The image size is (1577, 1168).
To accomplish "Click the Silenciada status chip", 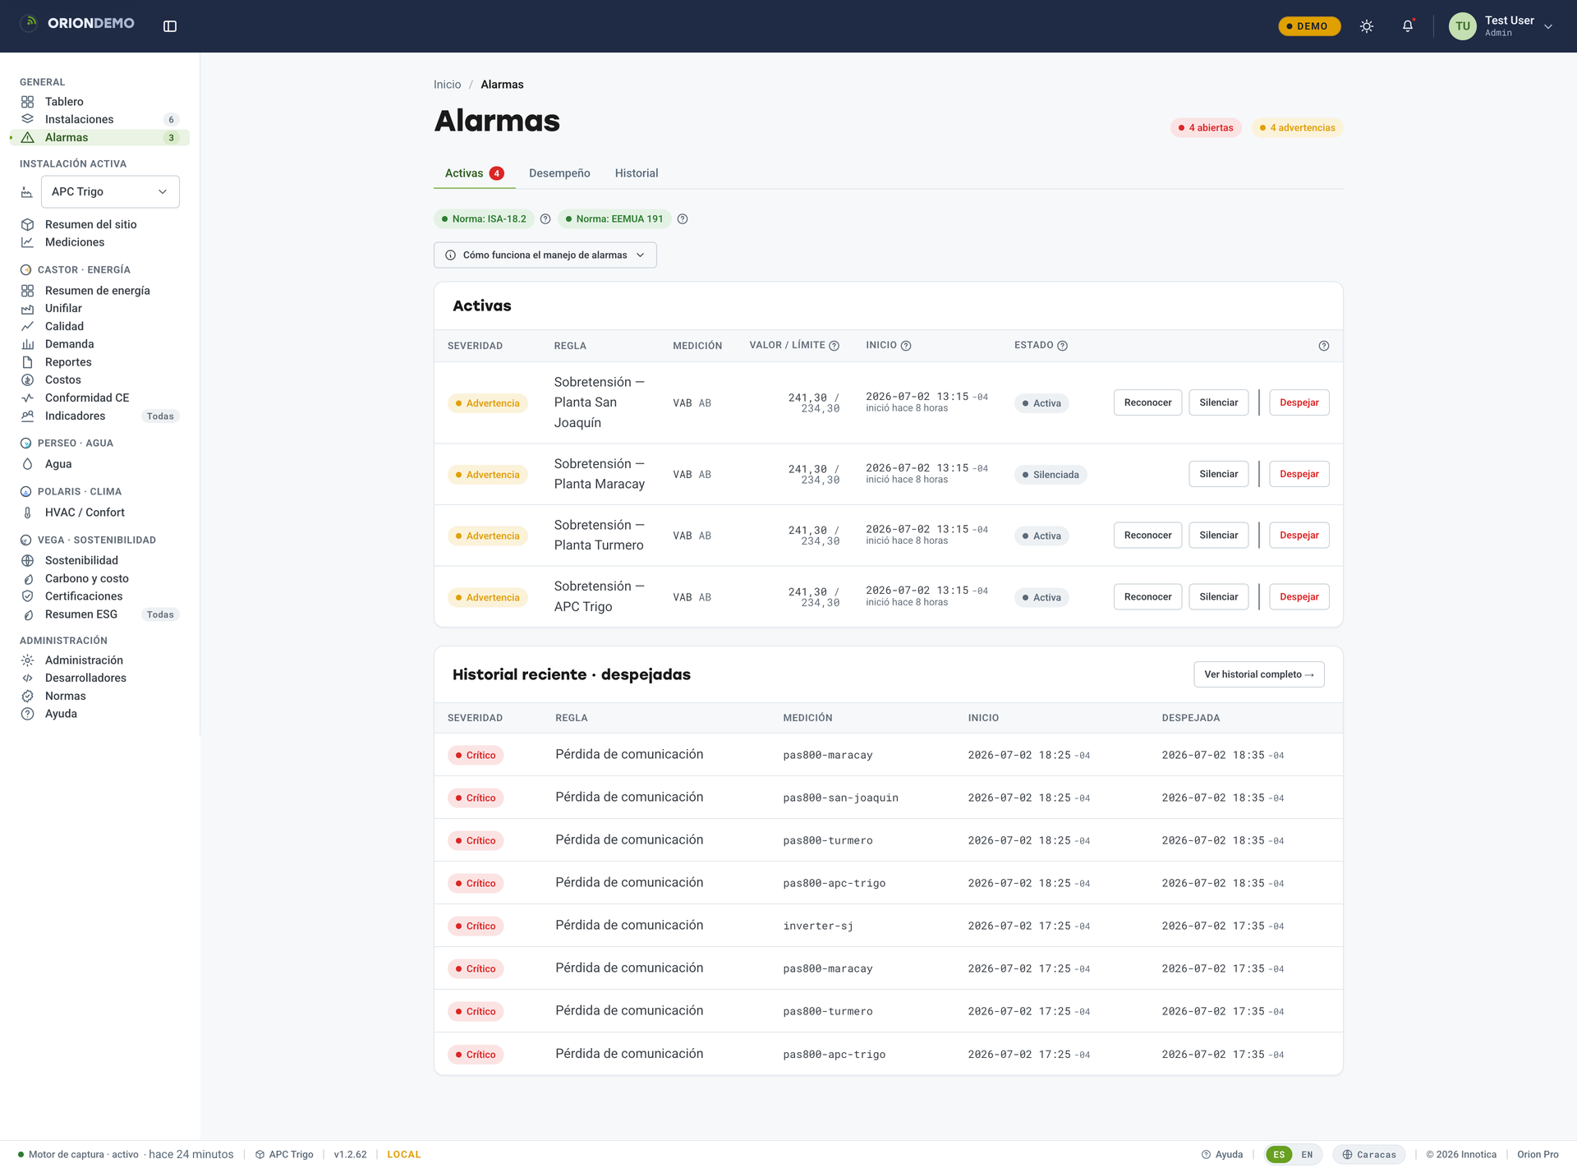I will (1051, 475).
